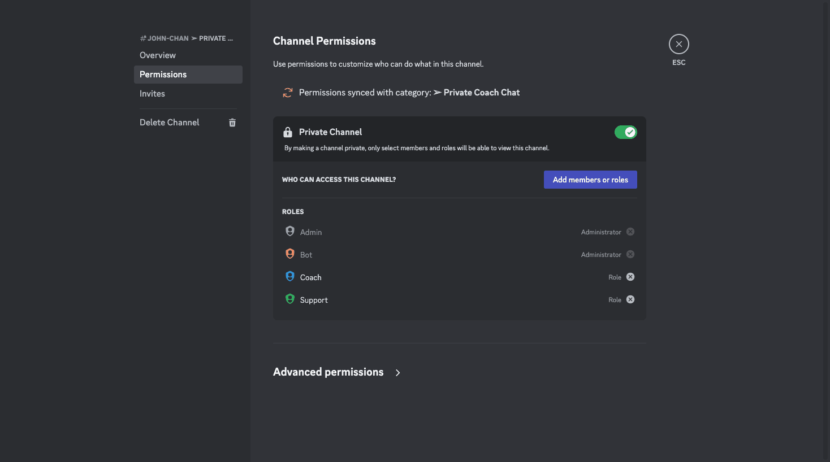Click the Private Coach Chat category name
Viewport: 830px width, 462px height.
pos(482,93)
